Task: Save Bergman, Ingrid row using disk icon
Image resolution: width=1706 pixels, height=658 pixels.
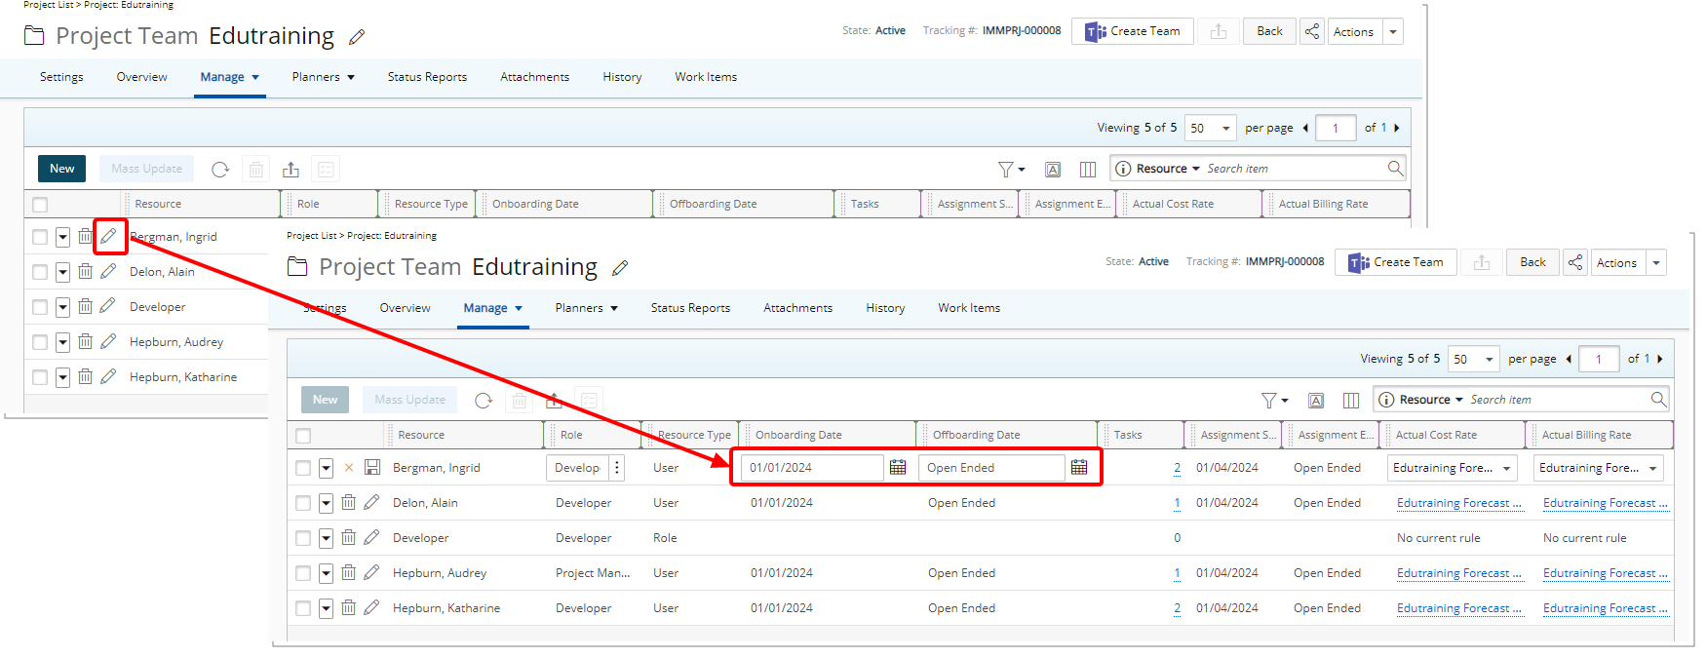Action: click(x=372, y=468)
